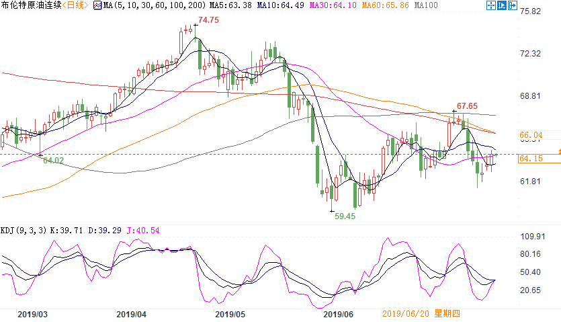The height and width of the screenshot is (322, 561).
Task: Click the MA10:64.49 legend value
Action: click(x=281, y=5)
